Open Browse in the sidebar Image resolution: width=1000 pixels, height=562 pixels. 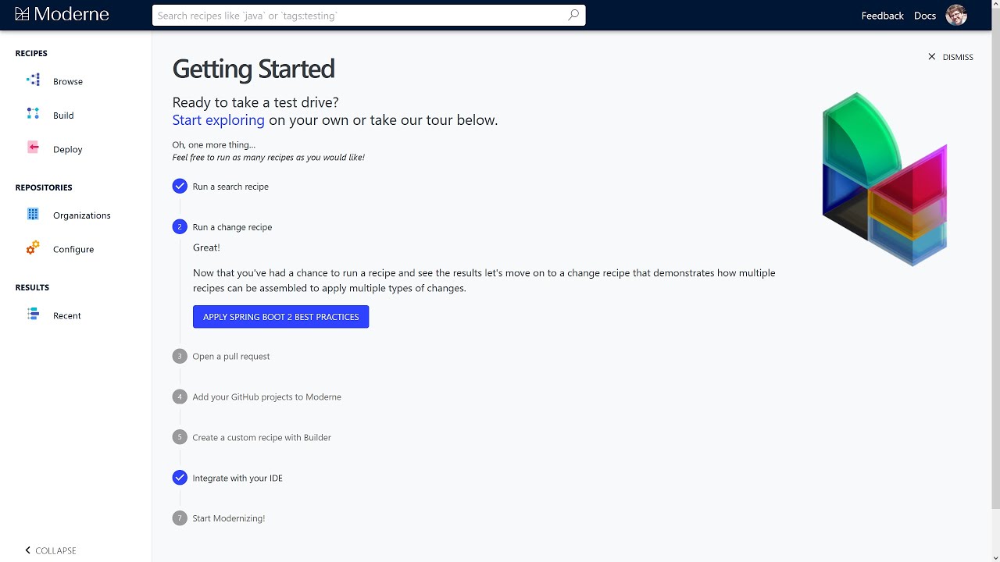(68, 81)
